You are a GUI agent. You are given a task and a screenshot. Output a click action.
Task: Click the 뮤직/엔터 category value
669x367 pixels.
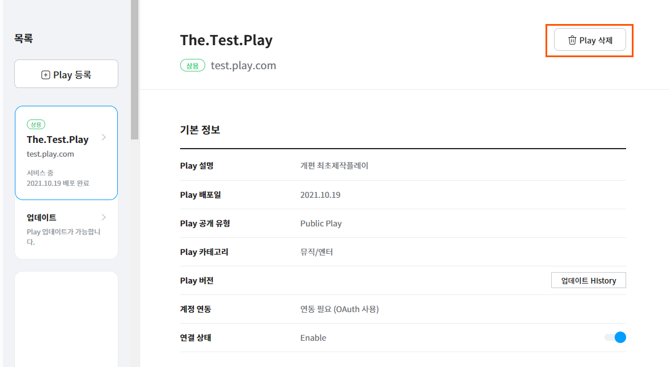point(316,252)
